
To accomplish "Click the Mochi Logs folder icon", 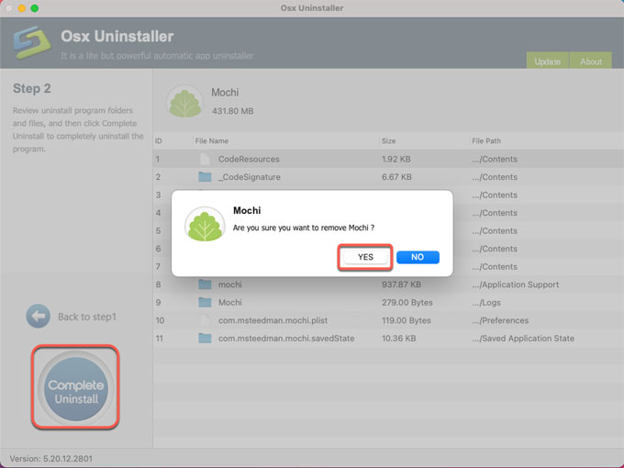I will pos(205,303).
